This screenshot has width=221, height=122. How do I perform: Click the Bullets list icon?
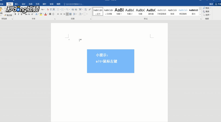[x=58, y=9]
